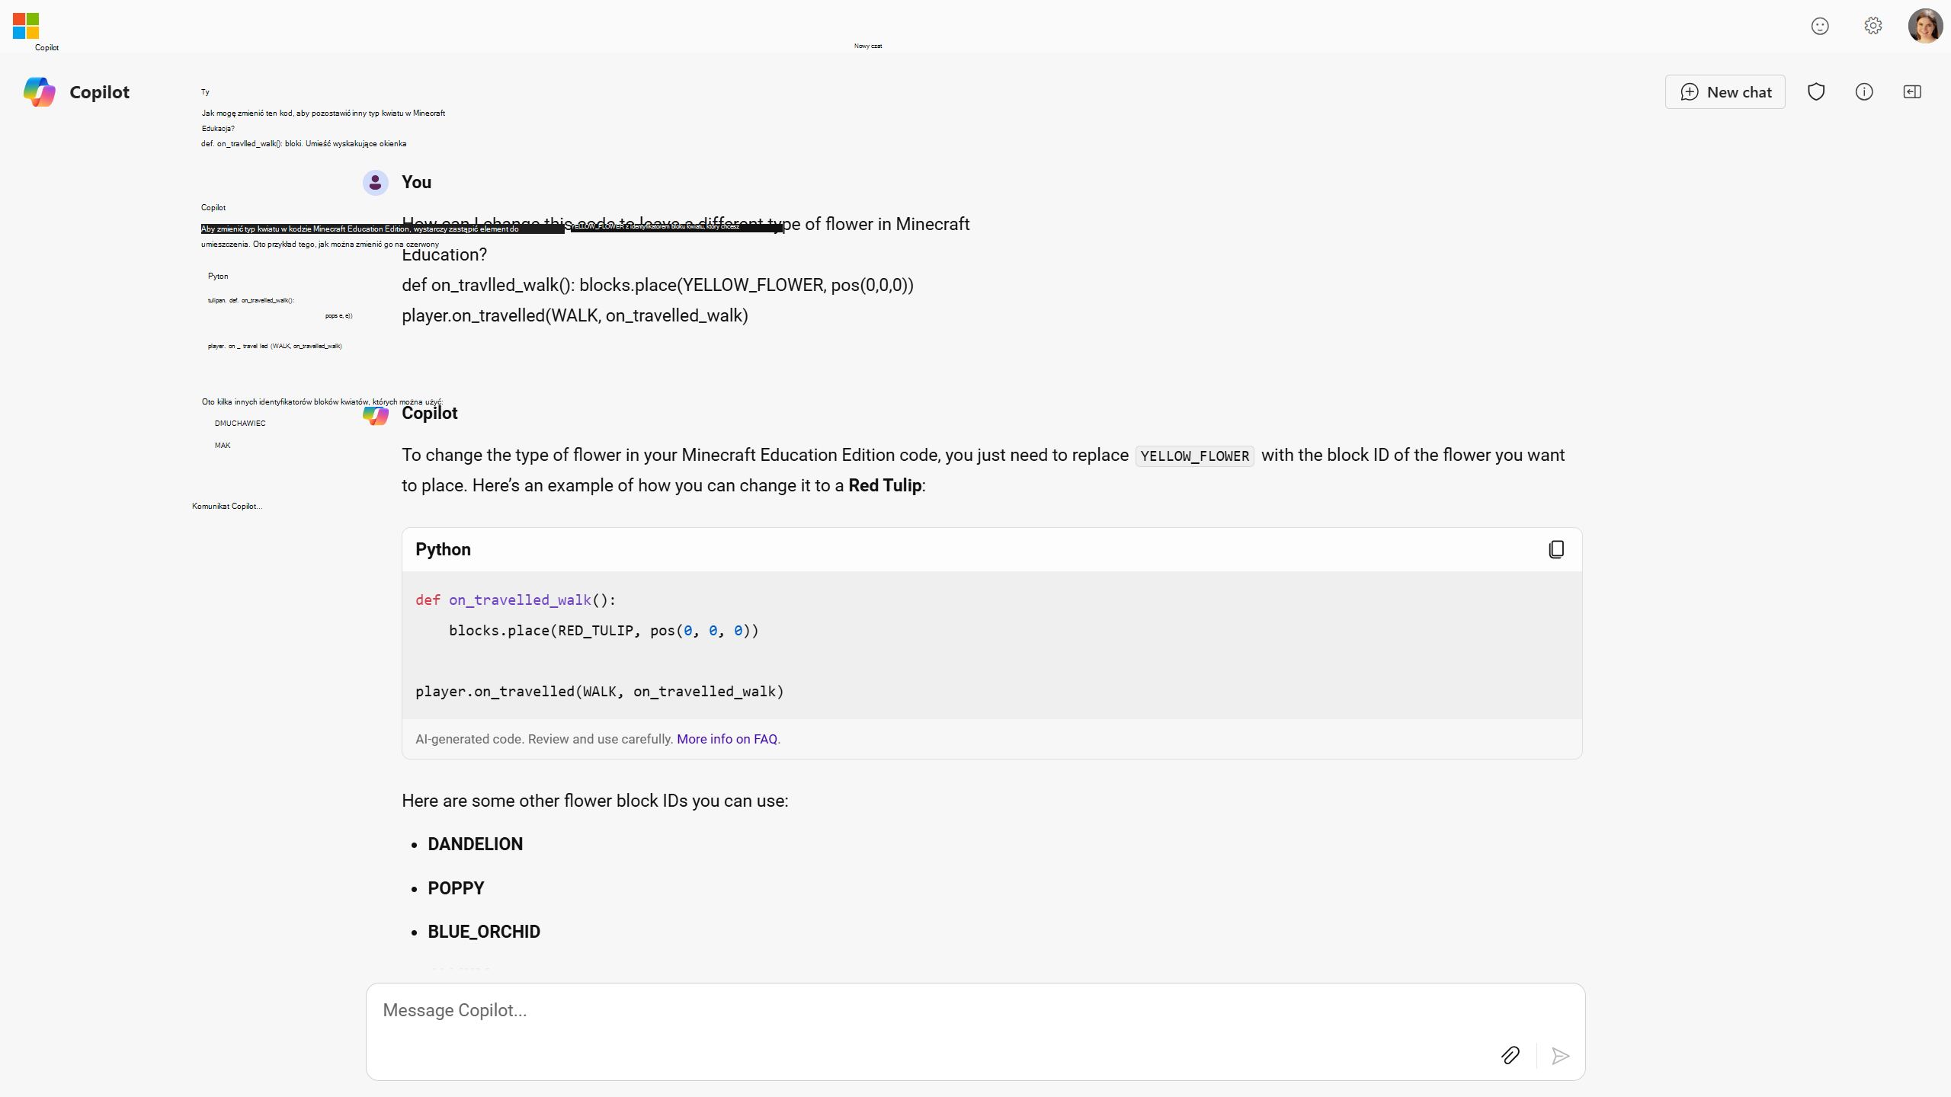Click the You user avatar icon
Viewport: 1951px width, 1097px height.
pos(375,183)
